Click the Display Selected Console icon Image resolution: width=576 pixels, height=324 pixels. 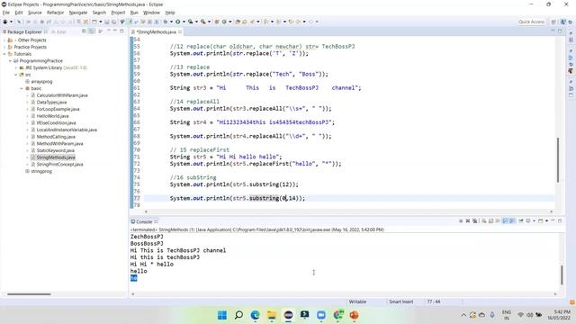[x=528, y=220]
